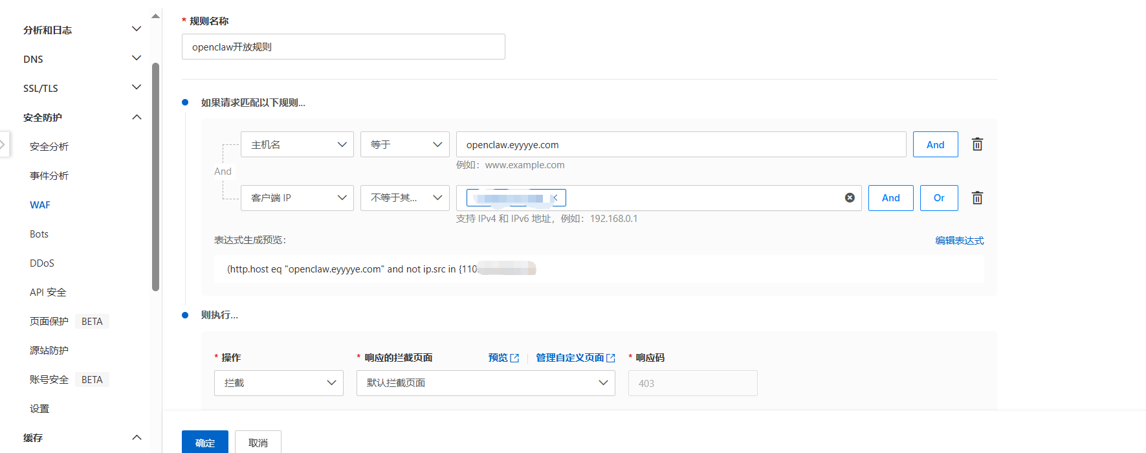Click the 规则名称 input field
This screenshot has height=453, width=1146.
coord(343,47)
